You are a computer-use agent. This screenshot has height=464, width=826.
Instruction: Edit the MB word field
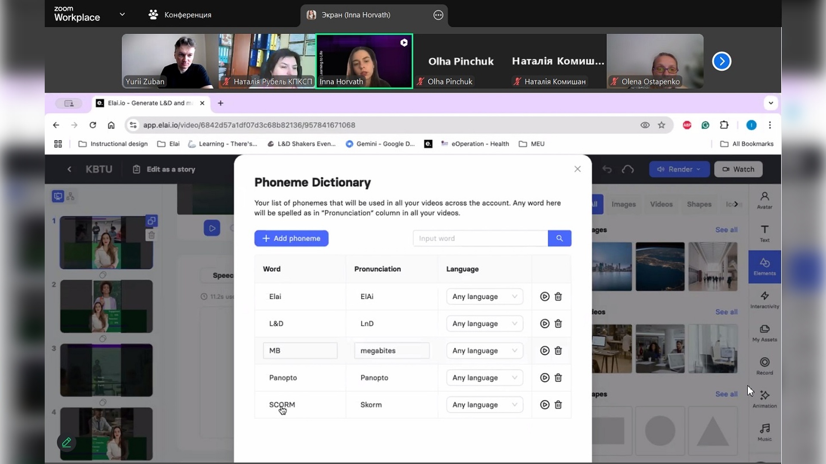point(300,351)
